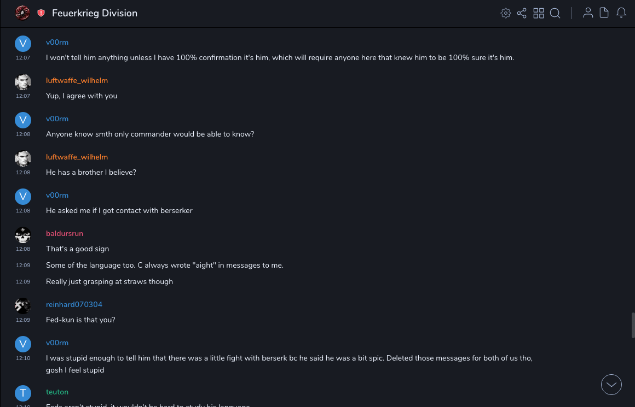The width and height of the screenshot is (635, 407).
Task: Open the settings gear in the header
Action: (x=506, y=13)
